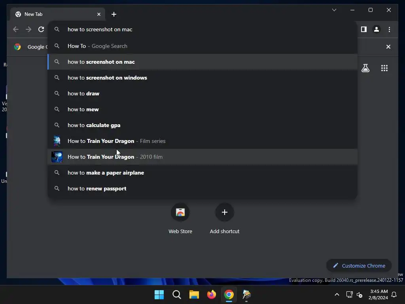
Task: Click the Chrome taskbar icon
Action: point(229,294)
